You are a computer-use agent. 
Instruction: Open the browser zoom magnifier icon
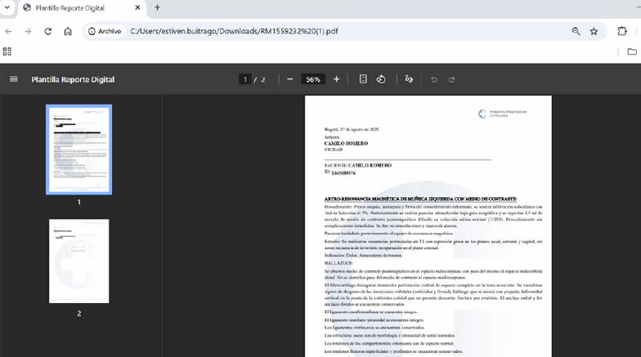[576, 31]
